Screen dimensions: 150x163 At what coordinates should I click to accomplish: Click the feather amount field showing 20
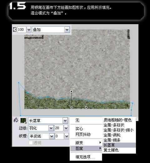tap(59, 128)
